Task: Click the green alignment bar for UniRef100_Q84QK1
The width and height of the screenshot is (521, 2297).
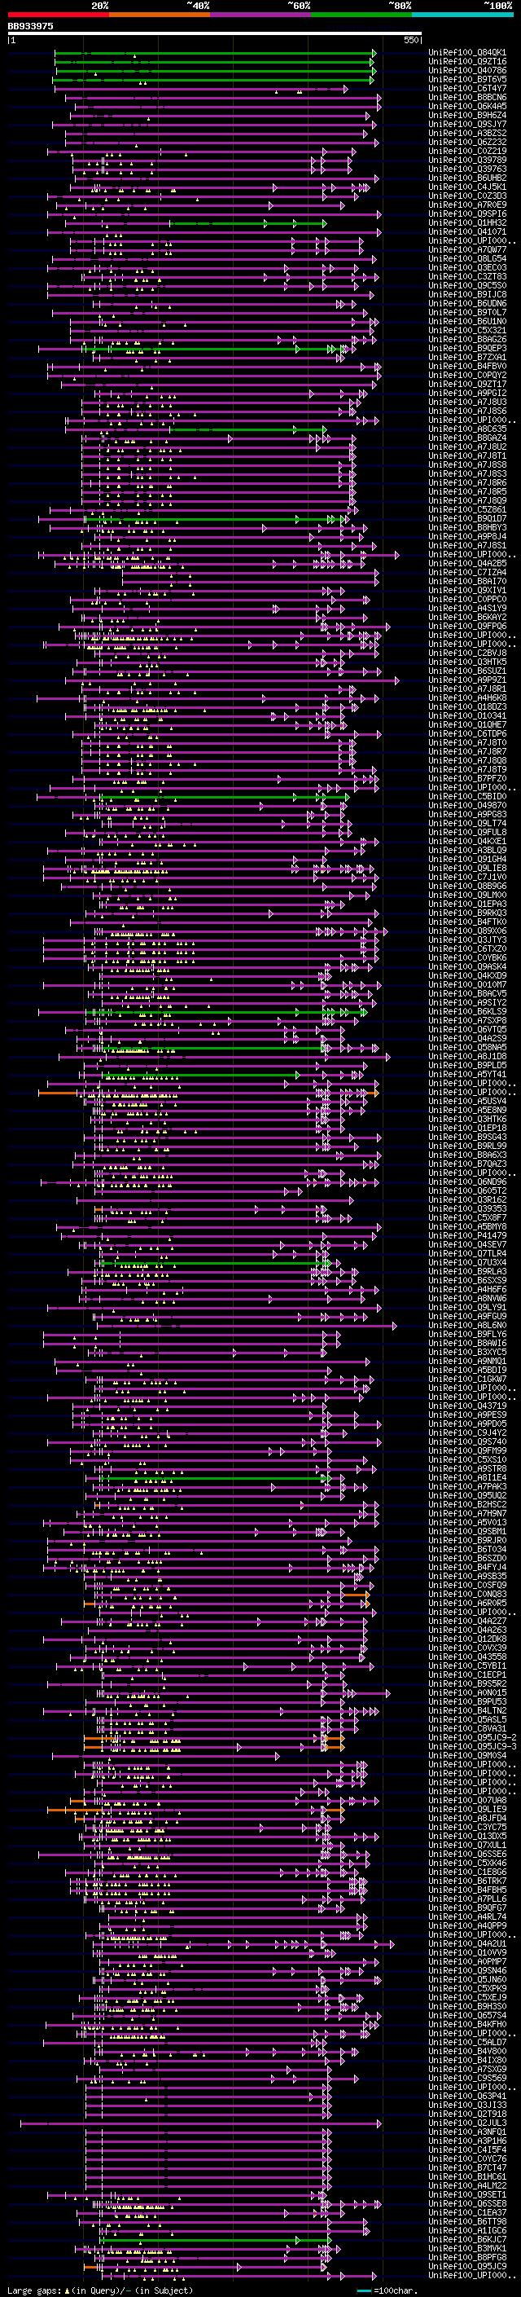Action: (x=214, y=54)
